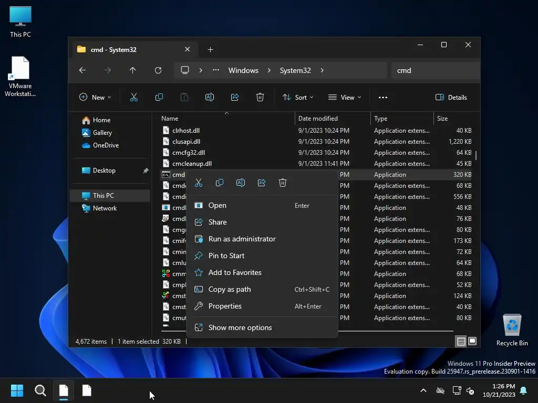Sort by the Size column header
Screen dimensions: 538x403
[x=453, y=118]
